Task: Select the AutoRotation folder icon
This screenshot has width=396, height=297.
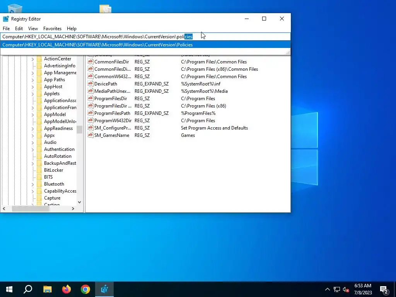Action: pyautogui.click(x=39, y=156)
